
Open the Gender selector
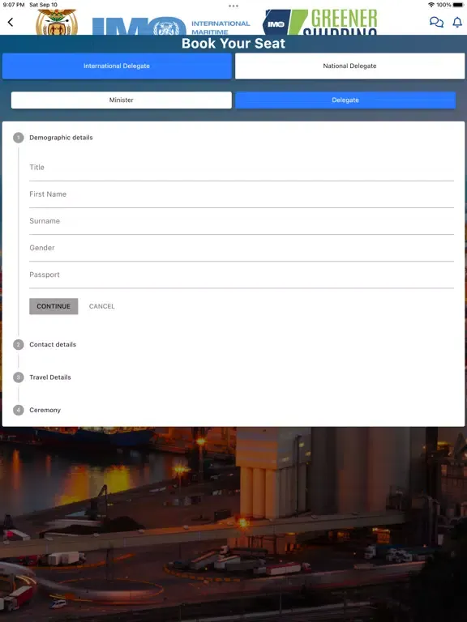click(242, 249)
